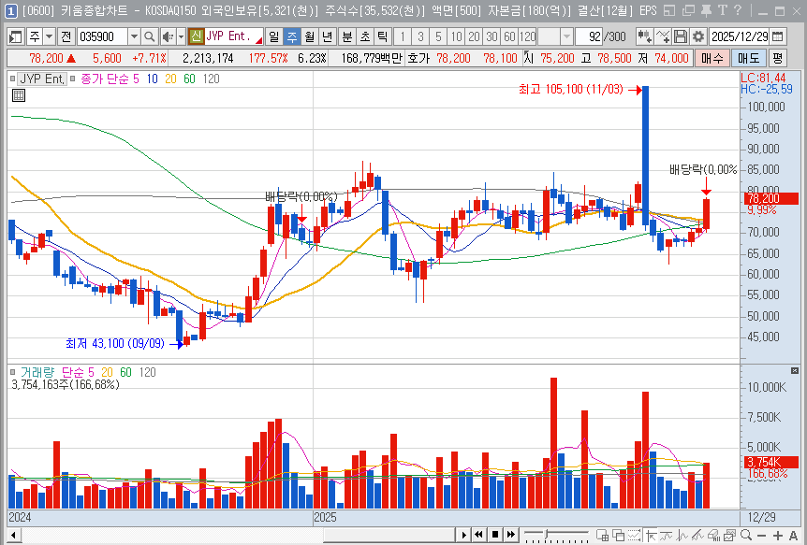807x545 pixels.
Task: Select the 분 minute period toggle
Action: click(347, 36)
